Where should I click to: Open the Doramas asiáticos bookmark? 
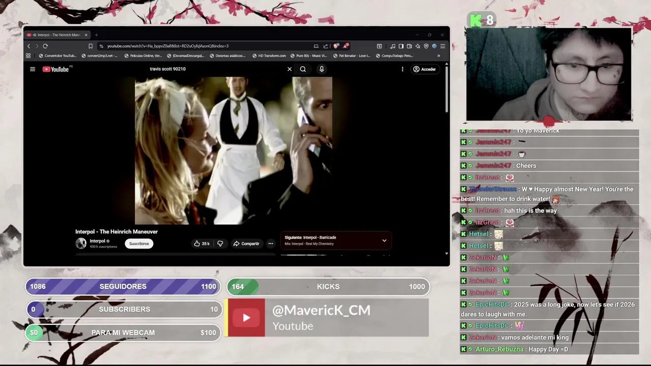point(228,56)
